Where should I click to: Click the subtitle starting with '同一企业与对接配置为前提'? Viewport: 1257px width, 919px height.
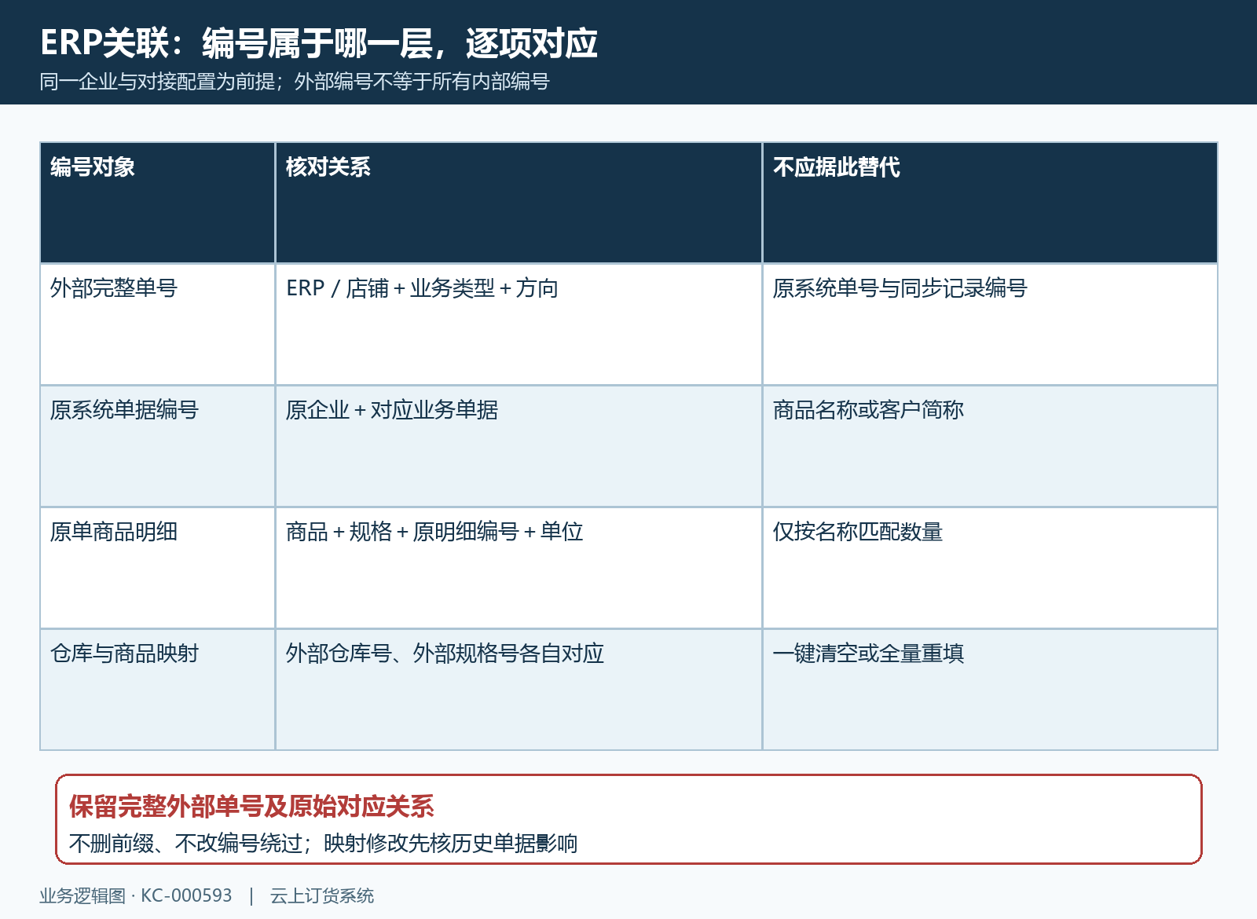(x=295, y=82)
